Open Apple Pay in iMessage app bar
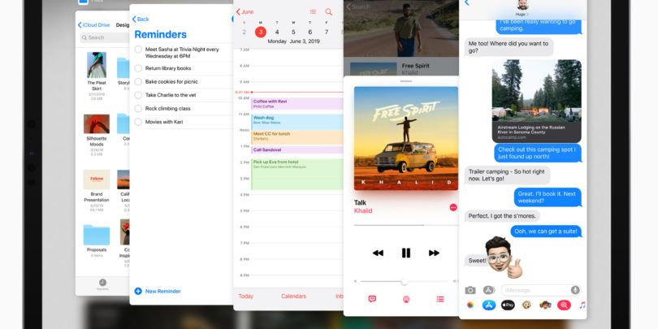The image size is (658, 329). pyautogui.click(x=509, y=305)
